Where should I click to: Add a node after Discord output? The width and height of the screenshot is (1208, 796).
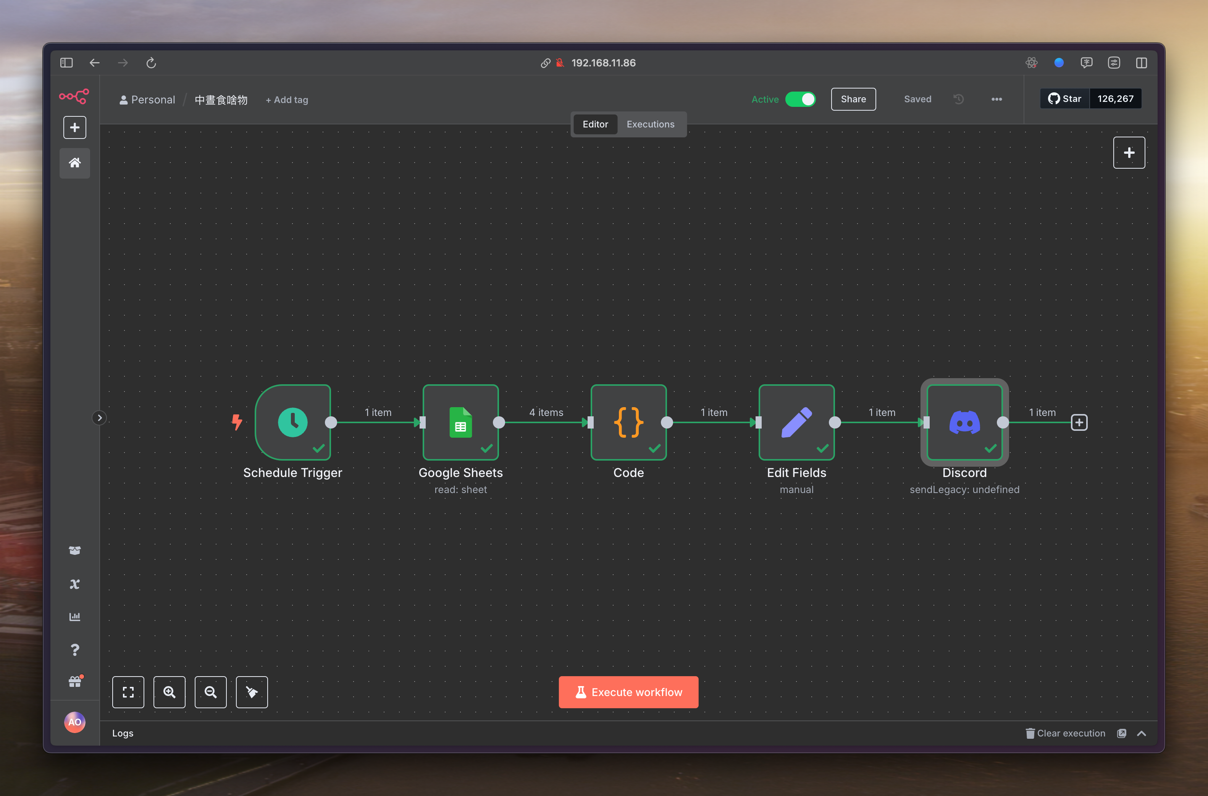(1079, 422)
